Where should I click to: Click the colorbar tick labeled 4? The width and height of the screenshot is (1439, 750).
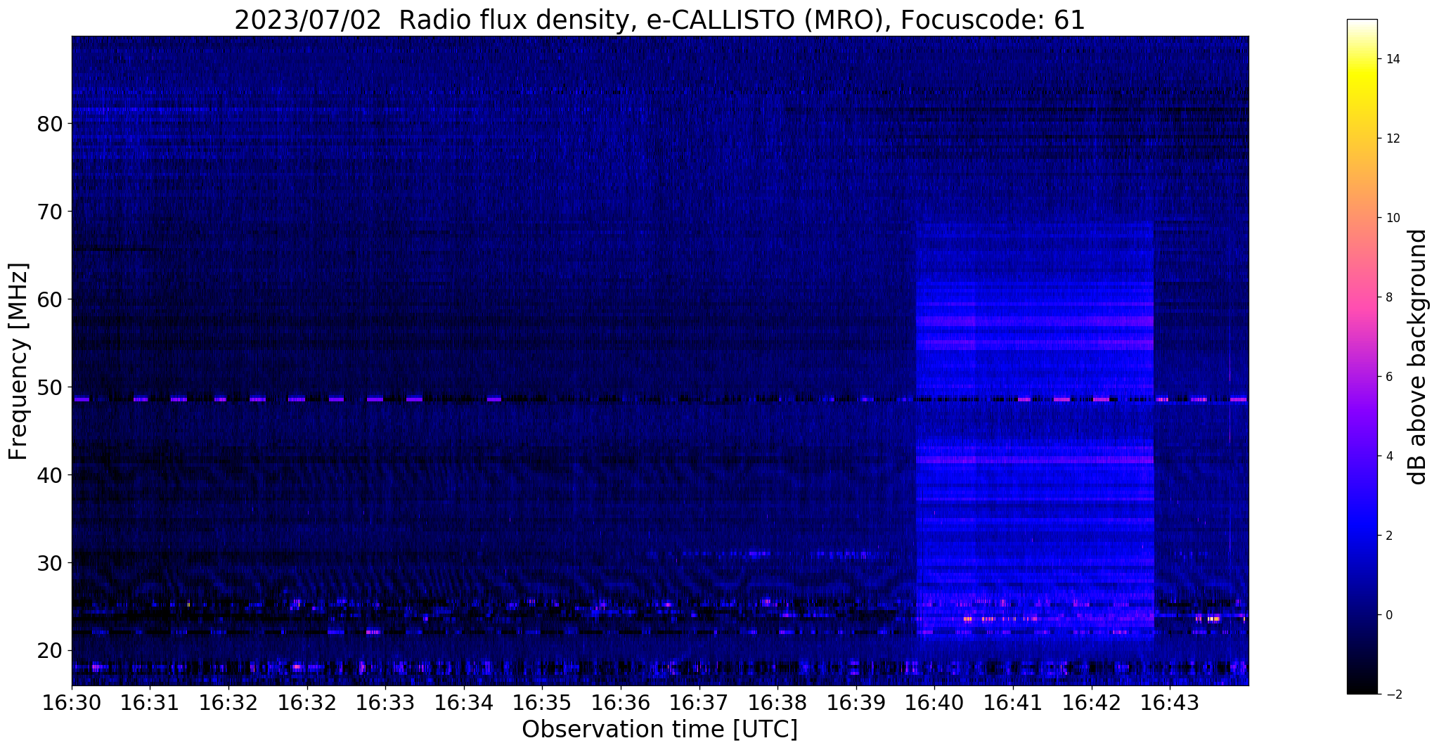(1388, 456)
